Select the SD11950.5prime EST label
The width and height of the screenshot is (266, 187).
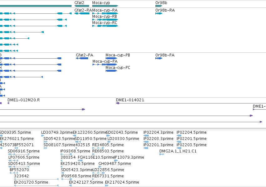click(91, 139)
